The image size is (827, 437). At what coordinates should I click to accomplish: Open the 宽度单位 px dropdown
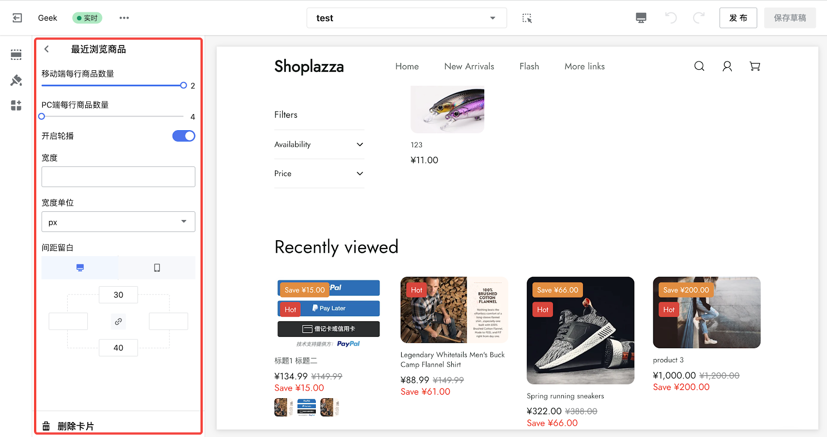pos(118,222)
